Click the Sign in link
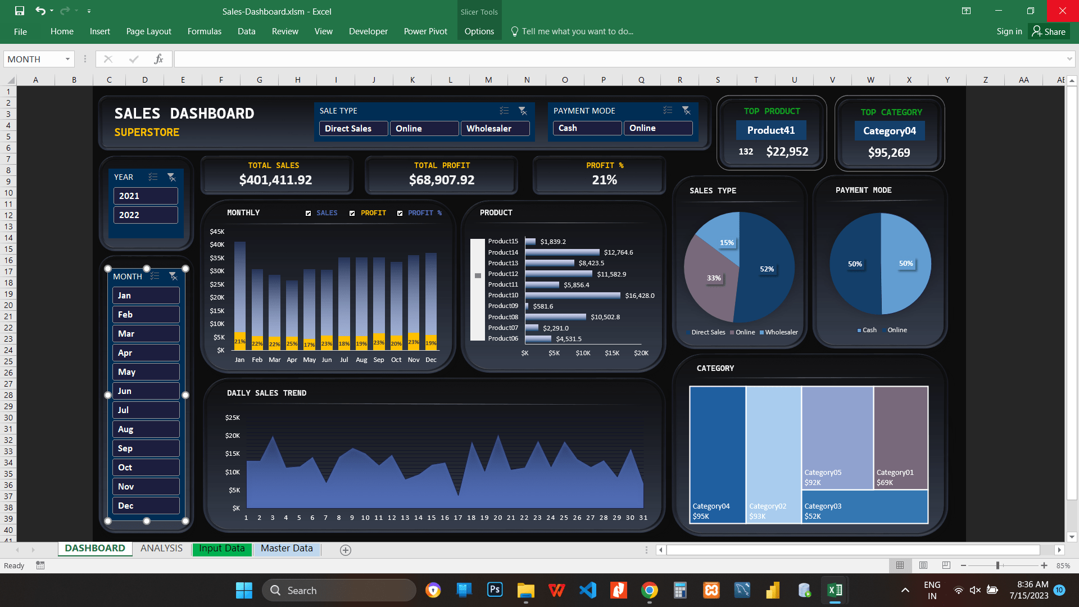Screen dimensions: 1079x607 (x=1009, y=31)
